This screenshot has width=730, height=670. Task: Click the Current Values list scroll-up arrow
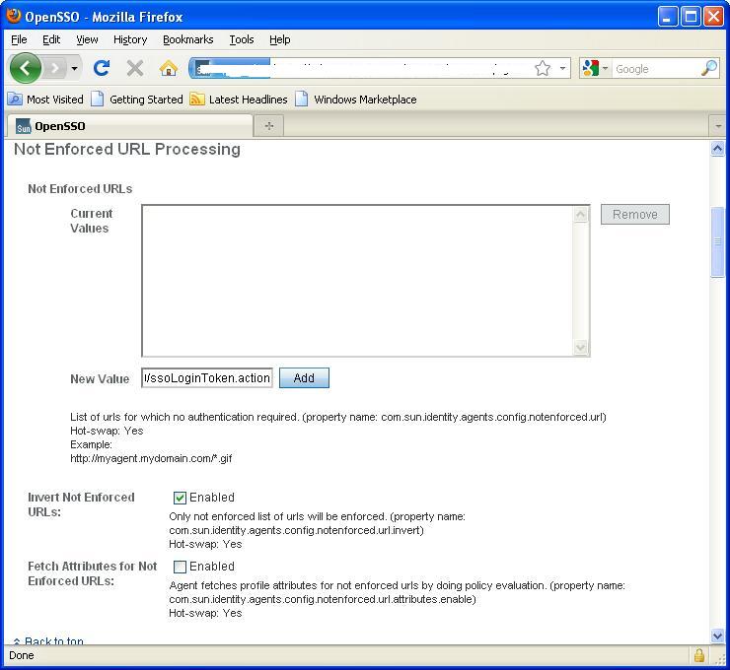click(x=581, y=215)
